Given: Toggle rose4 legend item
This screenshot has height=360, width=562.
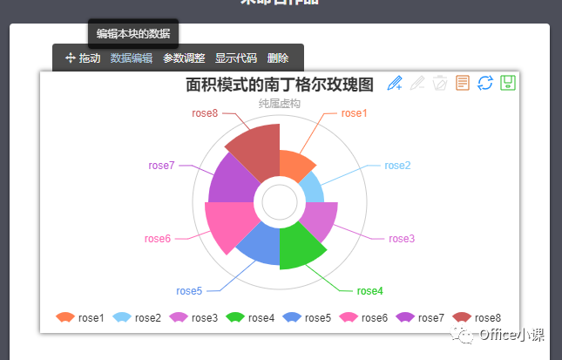Looking at the screenshot, I should click(x=250, y=317).
